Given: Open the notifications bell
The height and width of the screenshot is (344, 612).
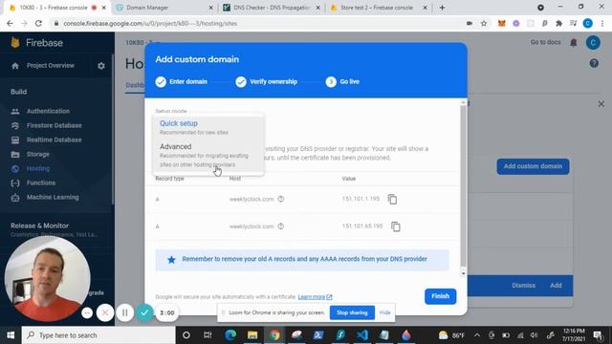Looking at the screenshot, I should tap(574, 42).
